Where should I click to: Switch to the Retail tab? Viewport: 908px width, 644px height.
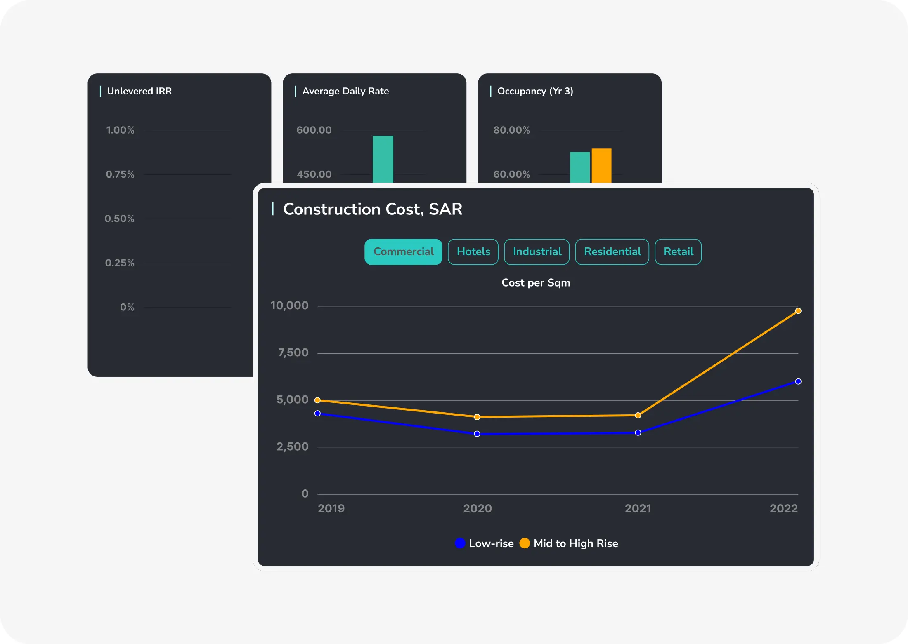click(678, 251)
